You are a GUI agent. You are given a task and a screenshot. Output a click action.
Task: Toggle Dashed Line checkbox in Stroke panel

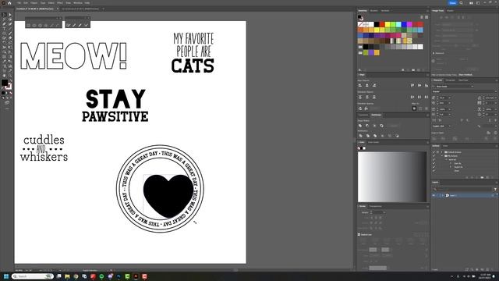pos(359,234)
